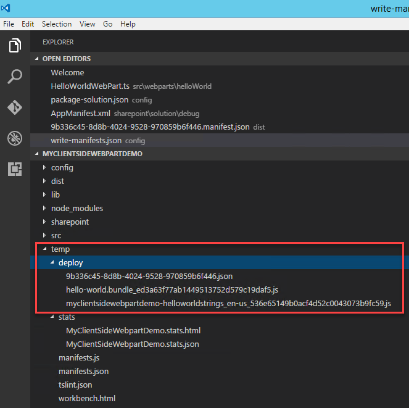Open the Edit menu
Viewport: 409px width, 408px height.
[28, 24]
